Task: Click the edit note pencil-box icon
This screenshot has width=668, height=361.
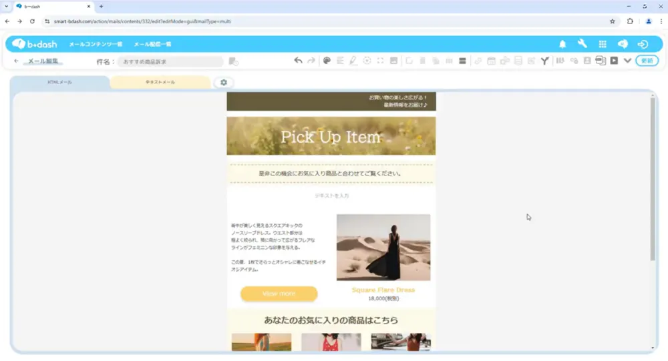Action: tap(531, 61)
